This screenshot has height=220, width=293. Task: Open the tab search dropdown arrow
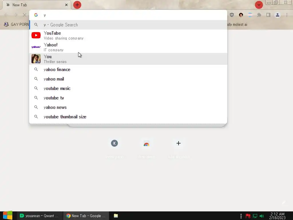(x=259, y=5)
